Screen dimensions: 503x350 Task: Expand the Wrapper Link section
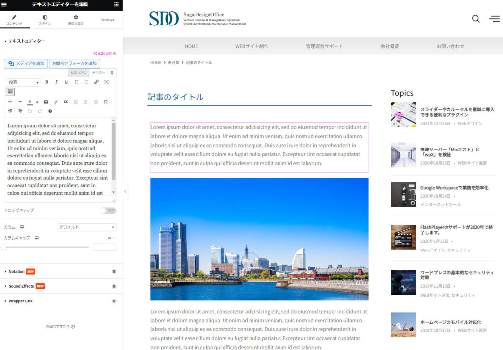(x=20, y=301)
